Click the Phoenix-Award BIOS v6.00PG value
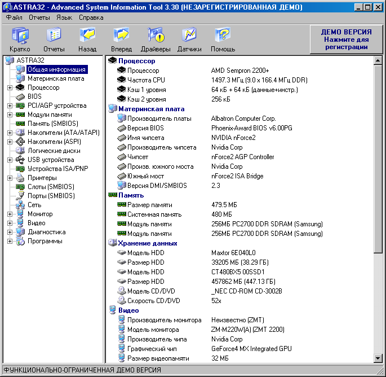This screenshot has height=377, width=386. coord(251,128)
